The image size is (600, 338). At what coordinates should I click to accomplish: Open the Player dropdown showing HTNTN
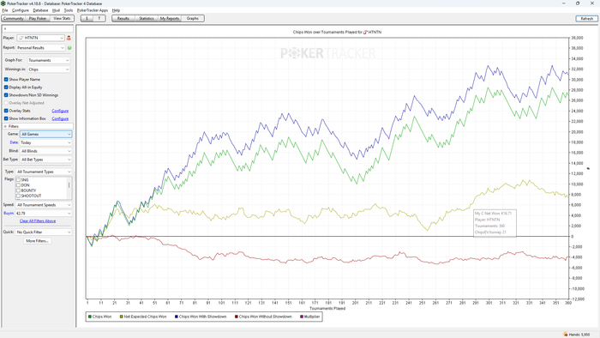pyautogui.click(x=40, y=38)
